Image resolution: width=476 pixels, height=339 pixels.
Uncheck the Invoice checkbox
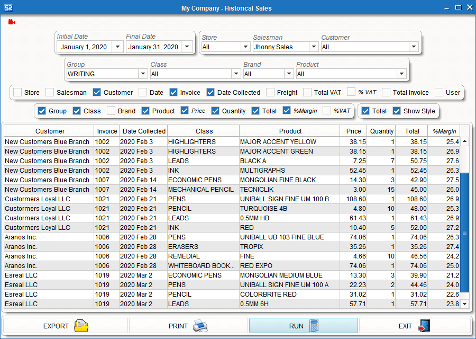coord(173,92)
